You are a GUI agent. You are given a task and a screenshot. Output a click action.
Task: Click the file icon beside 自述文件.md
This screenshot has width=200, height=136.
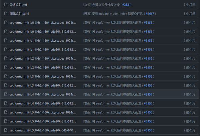click(5, 5)
